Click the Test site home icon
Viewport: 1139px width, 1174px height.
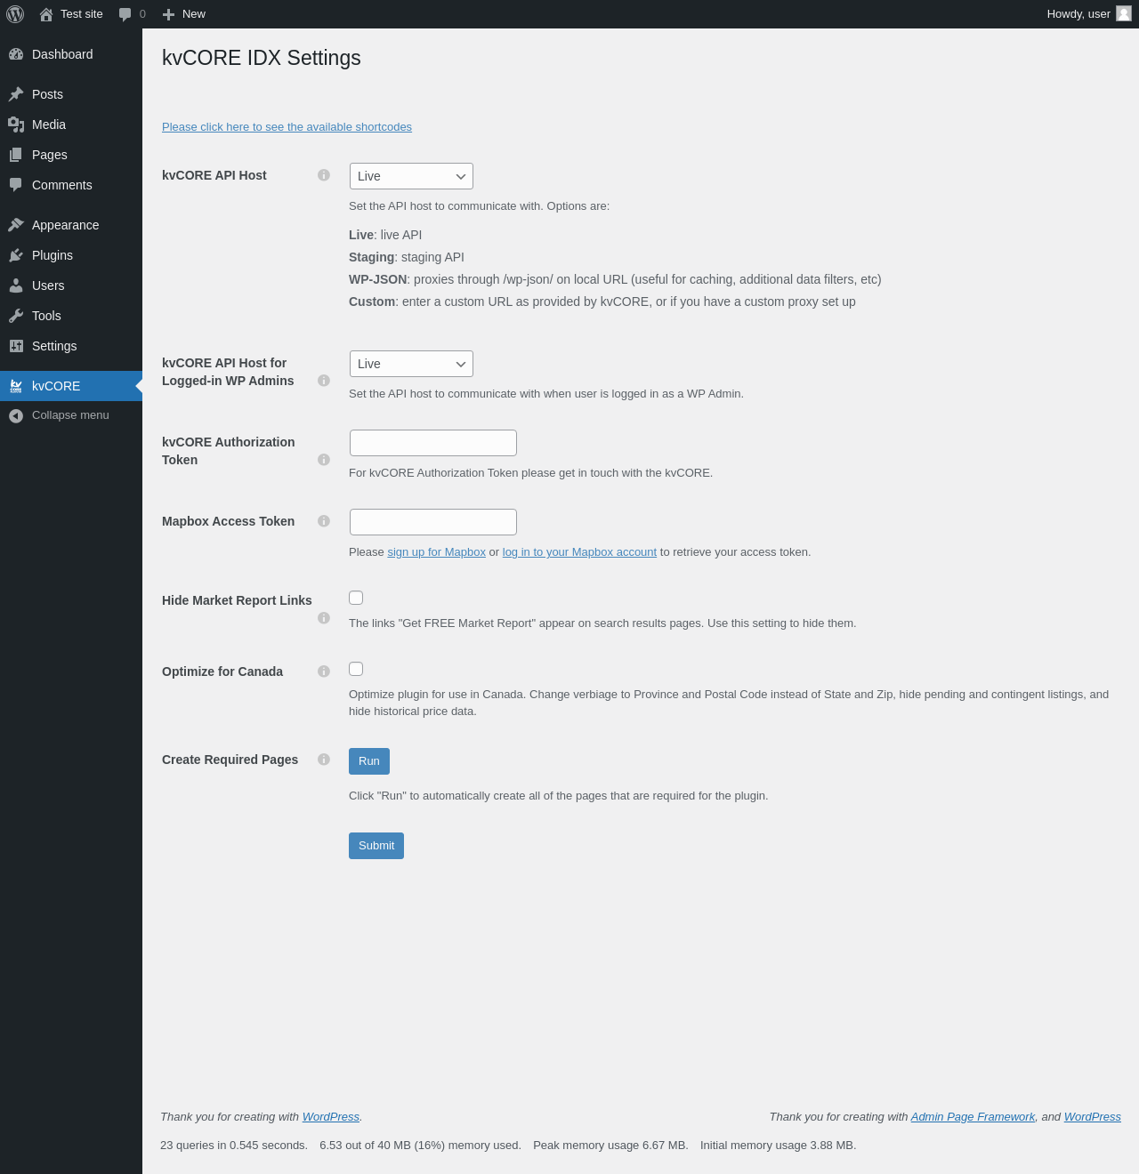click(46, 14)
